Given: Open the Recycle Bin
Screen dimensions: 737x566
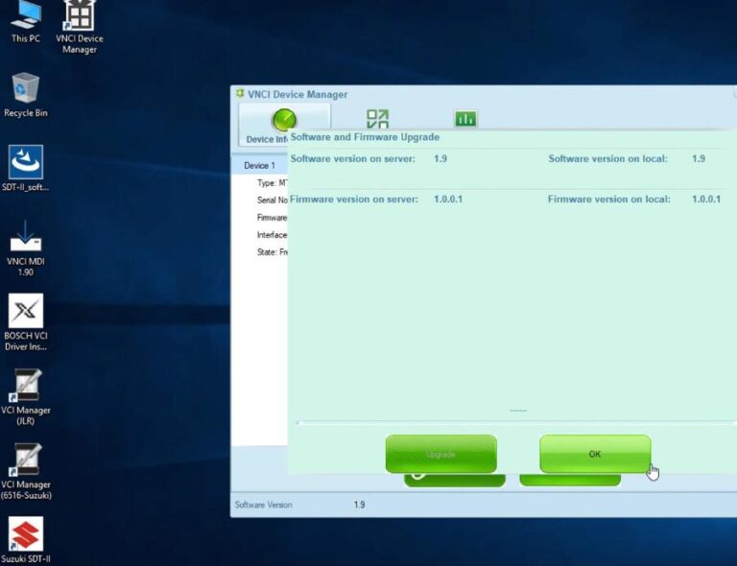Looking at the screenshot, I should (x=26, y=93).
